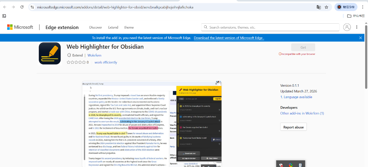Click the greyed-out Get button
This screenshot has height=167, width=368.
(x=303, y=47)
